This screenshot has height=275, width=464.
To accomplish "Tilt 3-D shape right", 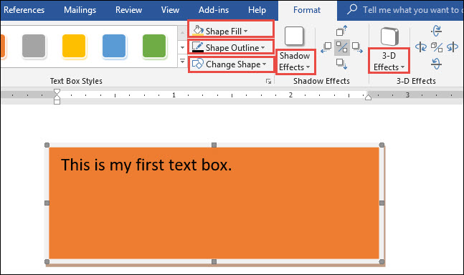I will pos(453,47).
